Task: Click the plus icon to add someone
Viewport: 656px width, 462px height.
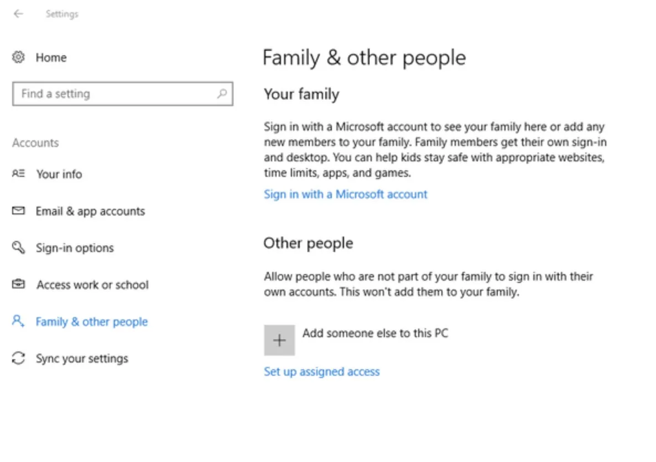Action: [279, 340]
